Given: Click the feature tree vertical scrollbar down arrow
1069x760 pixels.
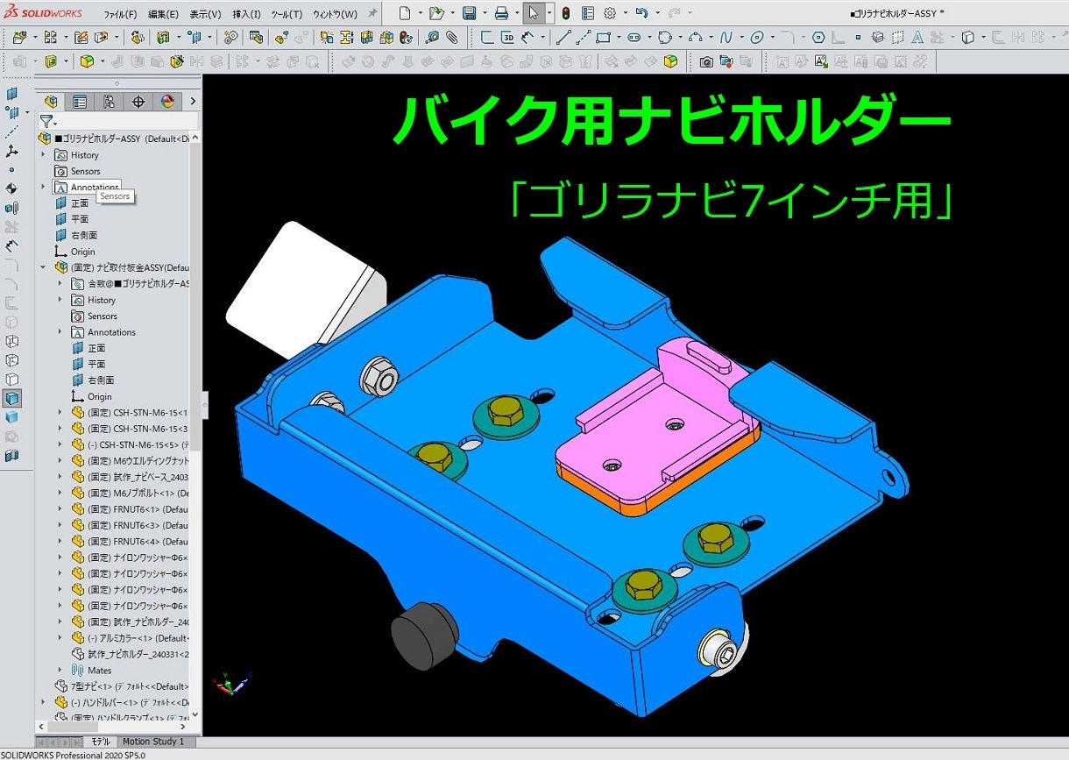Looking at the screenshot, I should tap(195, 714).
